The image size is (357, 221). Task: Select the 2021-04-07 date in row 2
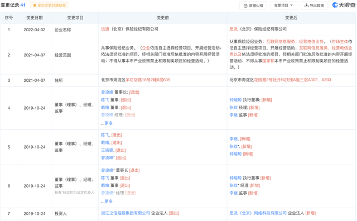(x=35, y=55)
